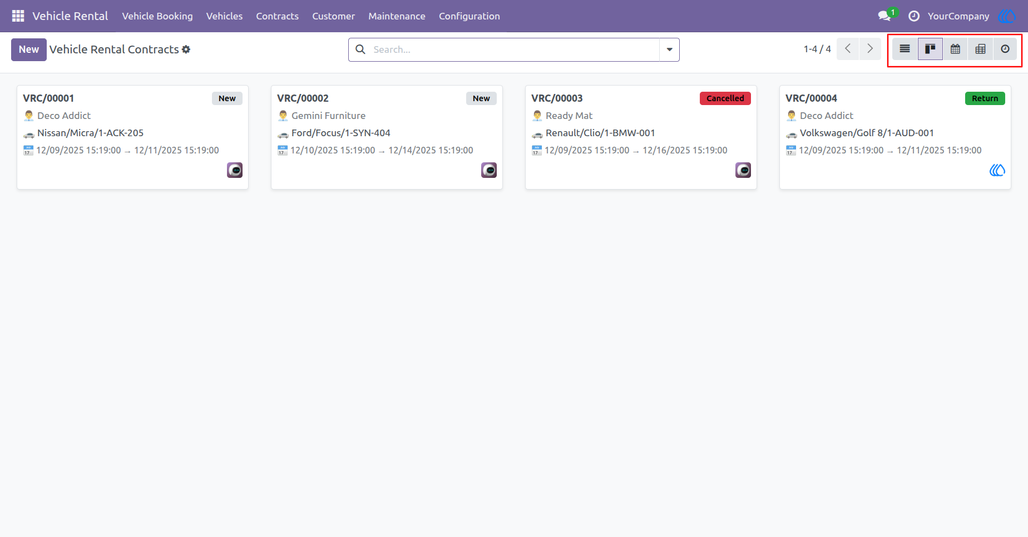Open contract card VRC/00002
Image resolution: width=1028 pixels, height=537 pixels.
point(387,137)
